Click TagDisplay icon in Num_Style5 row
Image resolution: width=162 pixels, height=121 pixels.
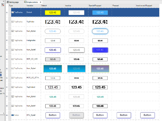point(13,50)
